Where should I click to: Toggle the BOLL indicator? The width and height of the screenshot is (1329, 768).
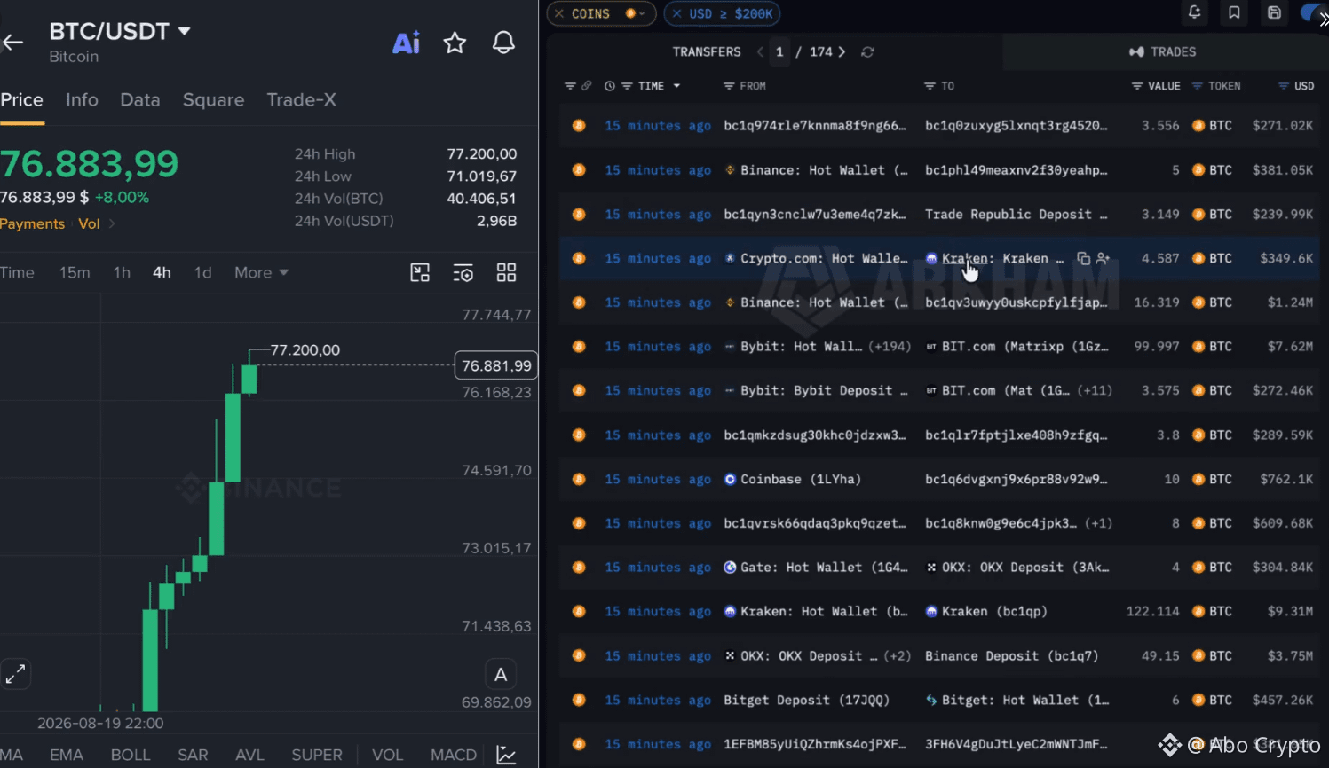(x=131, y=755)
